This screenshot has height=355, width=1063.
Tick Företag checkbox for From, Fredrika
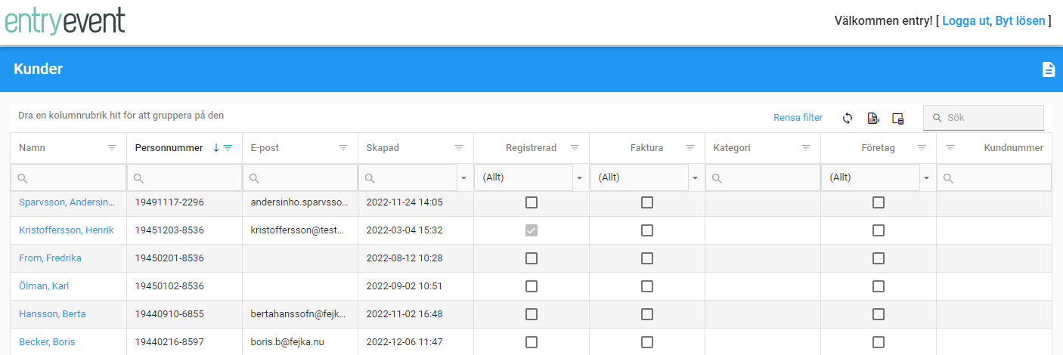pyautogui.click(x=879, y=258)
